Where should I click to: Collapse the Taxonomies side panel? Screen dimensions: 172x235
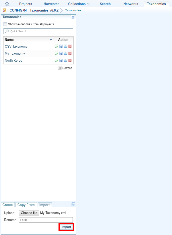(x=73, y=17)
